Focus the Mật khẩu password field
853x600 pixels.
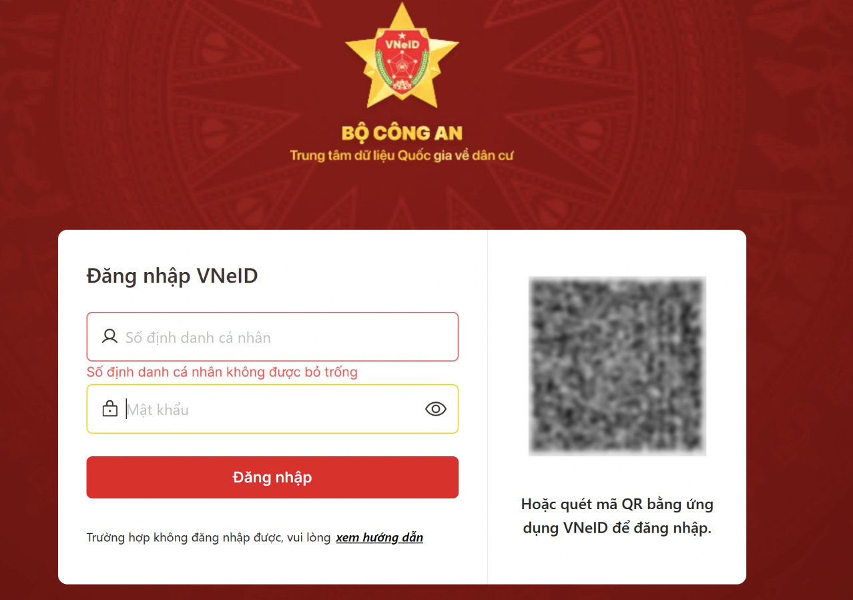[272, 409]
